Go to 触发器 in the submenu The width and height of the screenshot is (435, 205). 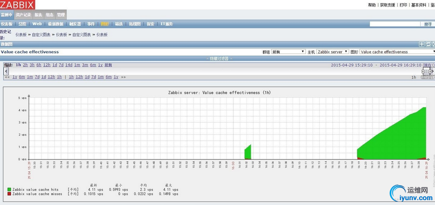pos(75,24)
